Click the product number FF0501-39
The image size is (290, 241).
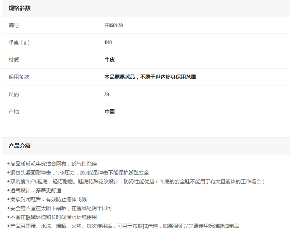(x=114, y=25)
